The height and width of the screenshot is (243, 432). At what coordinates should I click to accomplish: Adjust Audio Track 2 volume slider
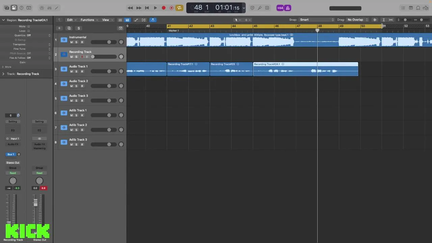pyautogui.click(x=103, y=86)
